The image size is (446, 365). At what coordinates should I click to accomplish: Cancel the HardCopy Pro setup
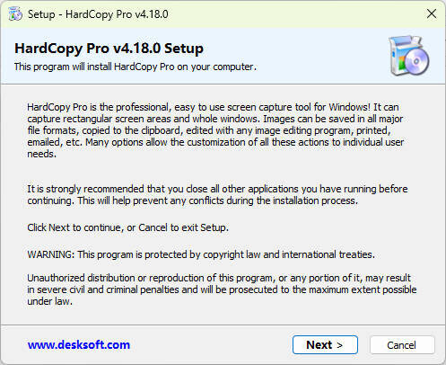click(402, 345)
